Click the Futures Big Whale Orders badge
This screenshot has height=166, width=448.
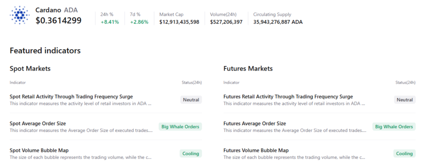pyautogui.click(x=394, y=127)
